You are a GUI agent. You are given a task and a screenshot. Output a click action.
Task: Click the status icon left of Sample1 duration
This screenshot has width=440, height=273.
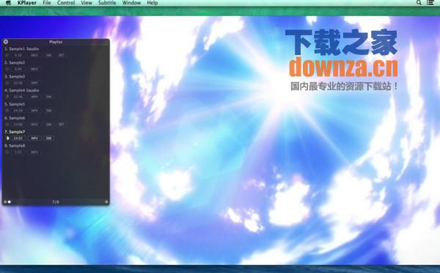coord(7,55)
